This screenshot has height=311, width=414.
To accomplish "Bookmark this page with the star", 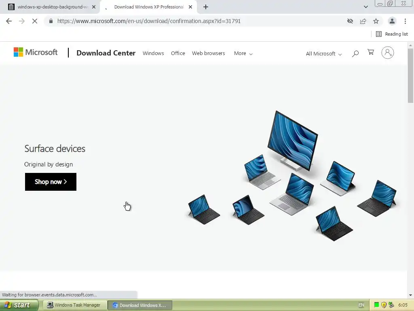I will 376,21.
